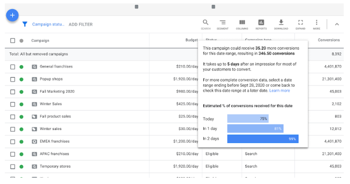Check the EMEA franchises checkbox
This screenshot has height=184, width=350.
(13, 142)
